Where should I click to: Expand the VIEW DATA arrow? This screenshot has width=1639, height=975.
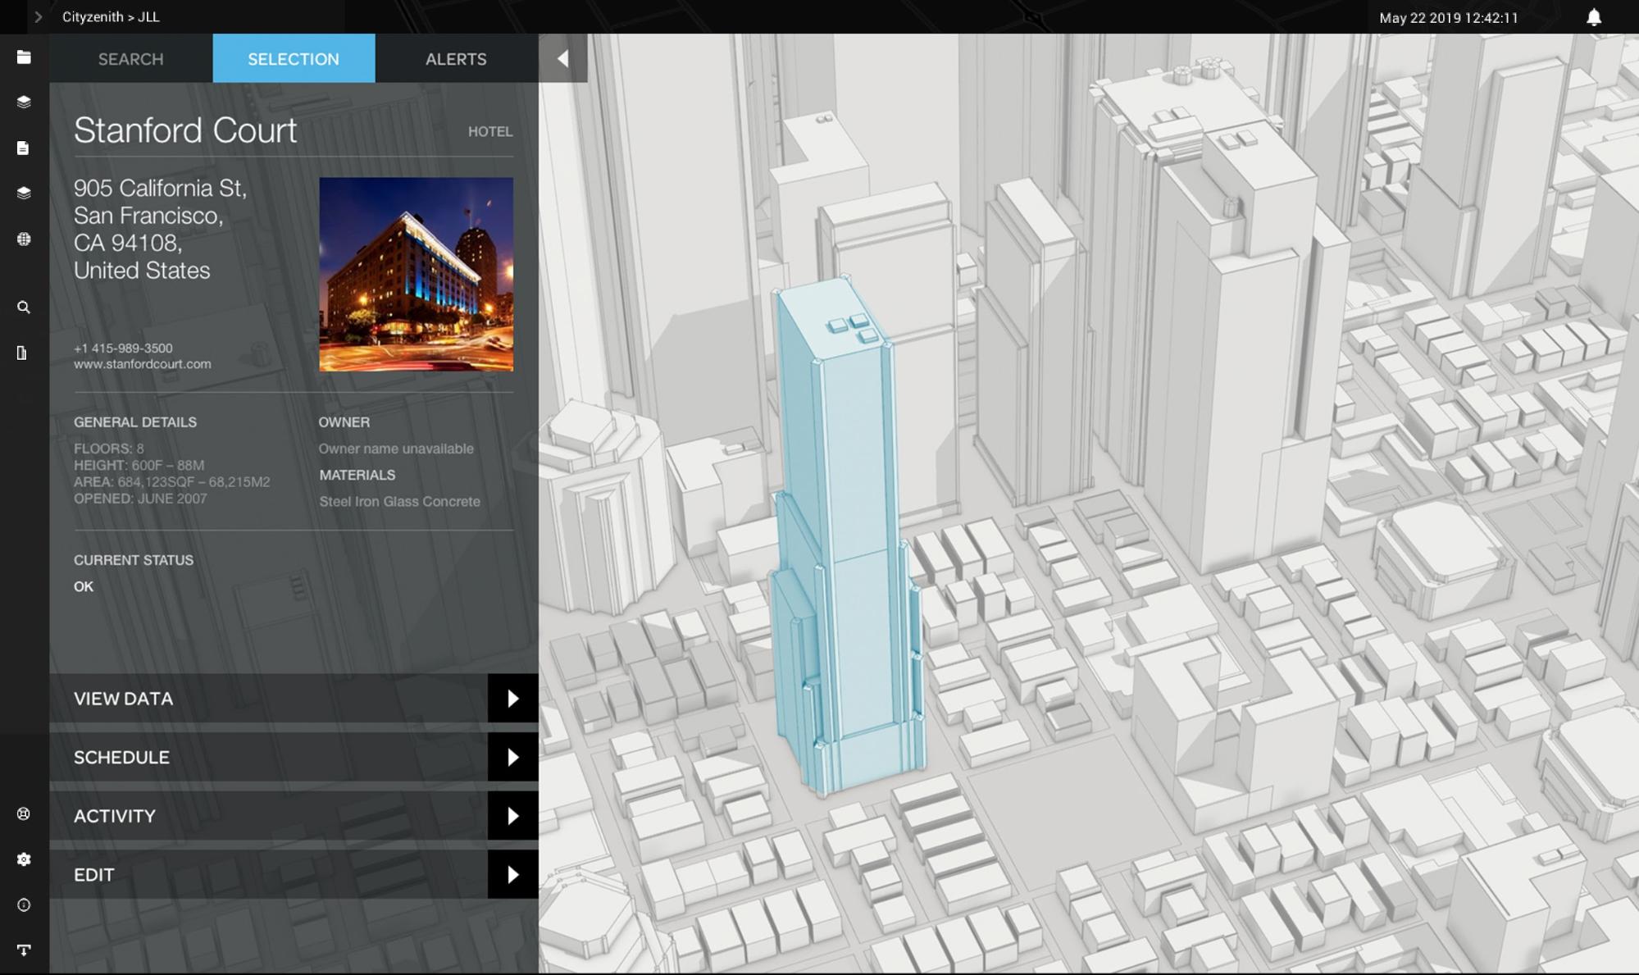tap(512, 699)
